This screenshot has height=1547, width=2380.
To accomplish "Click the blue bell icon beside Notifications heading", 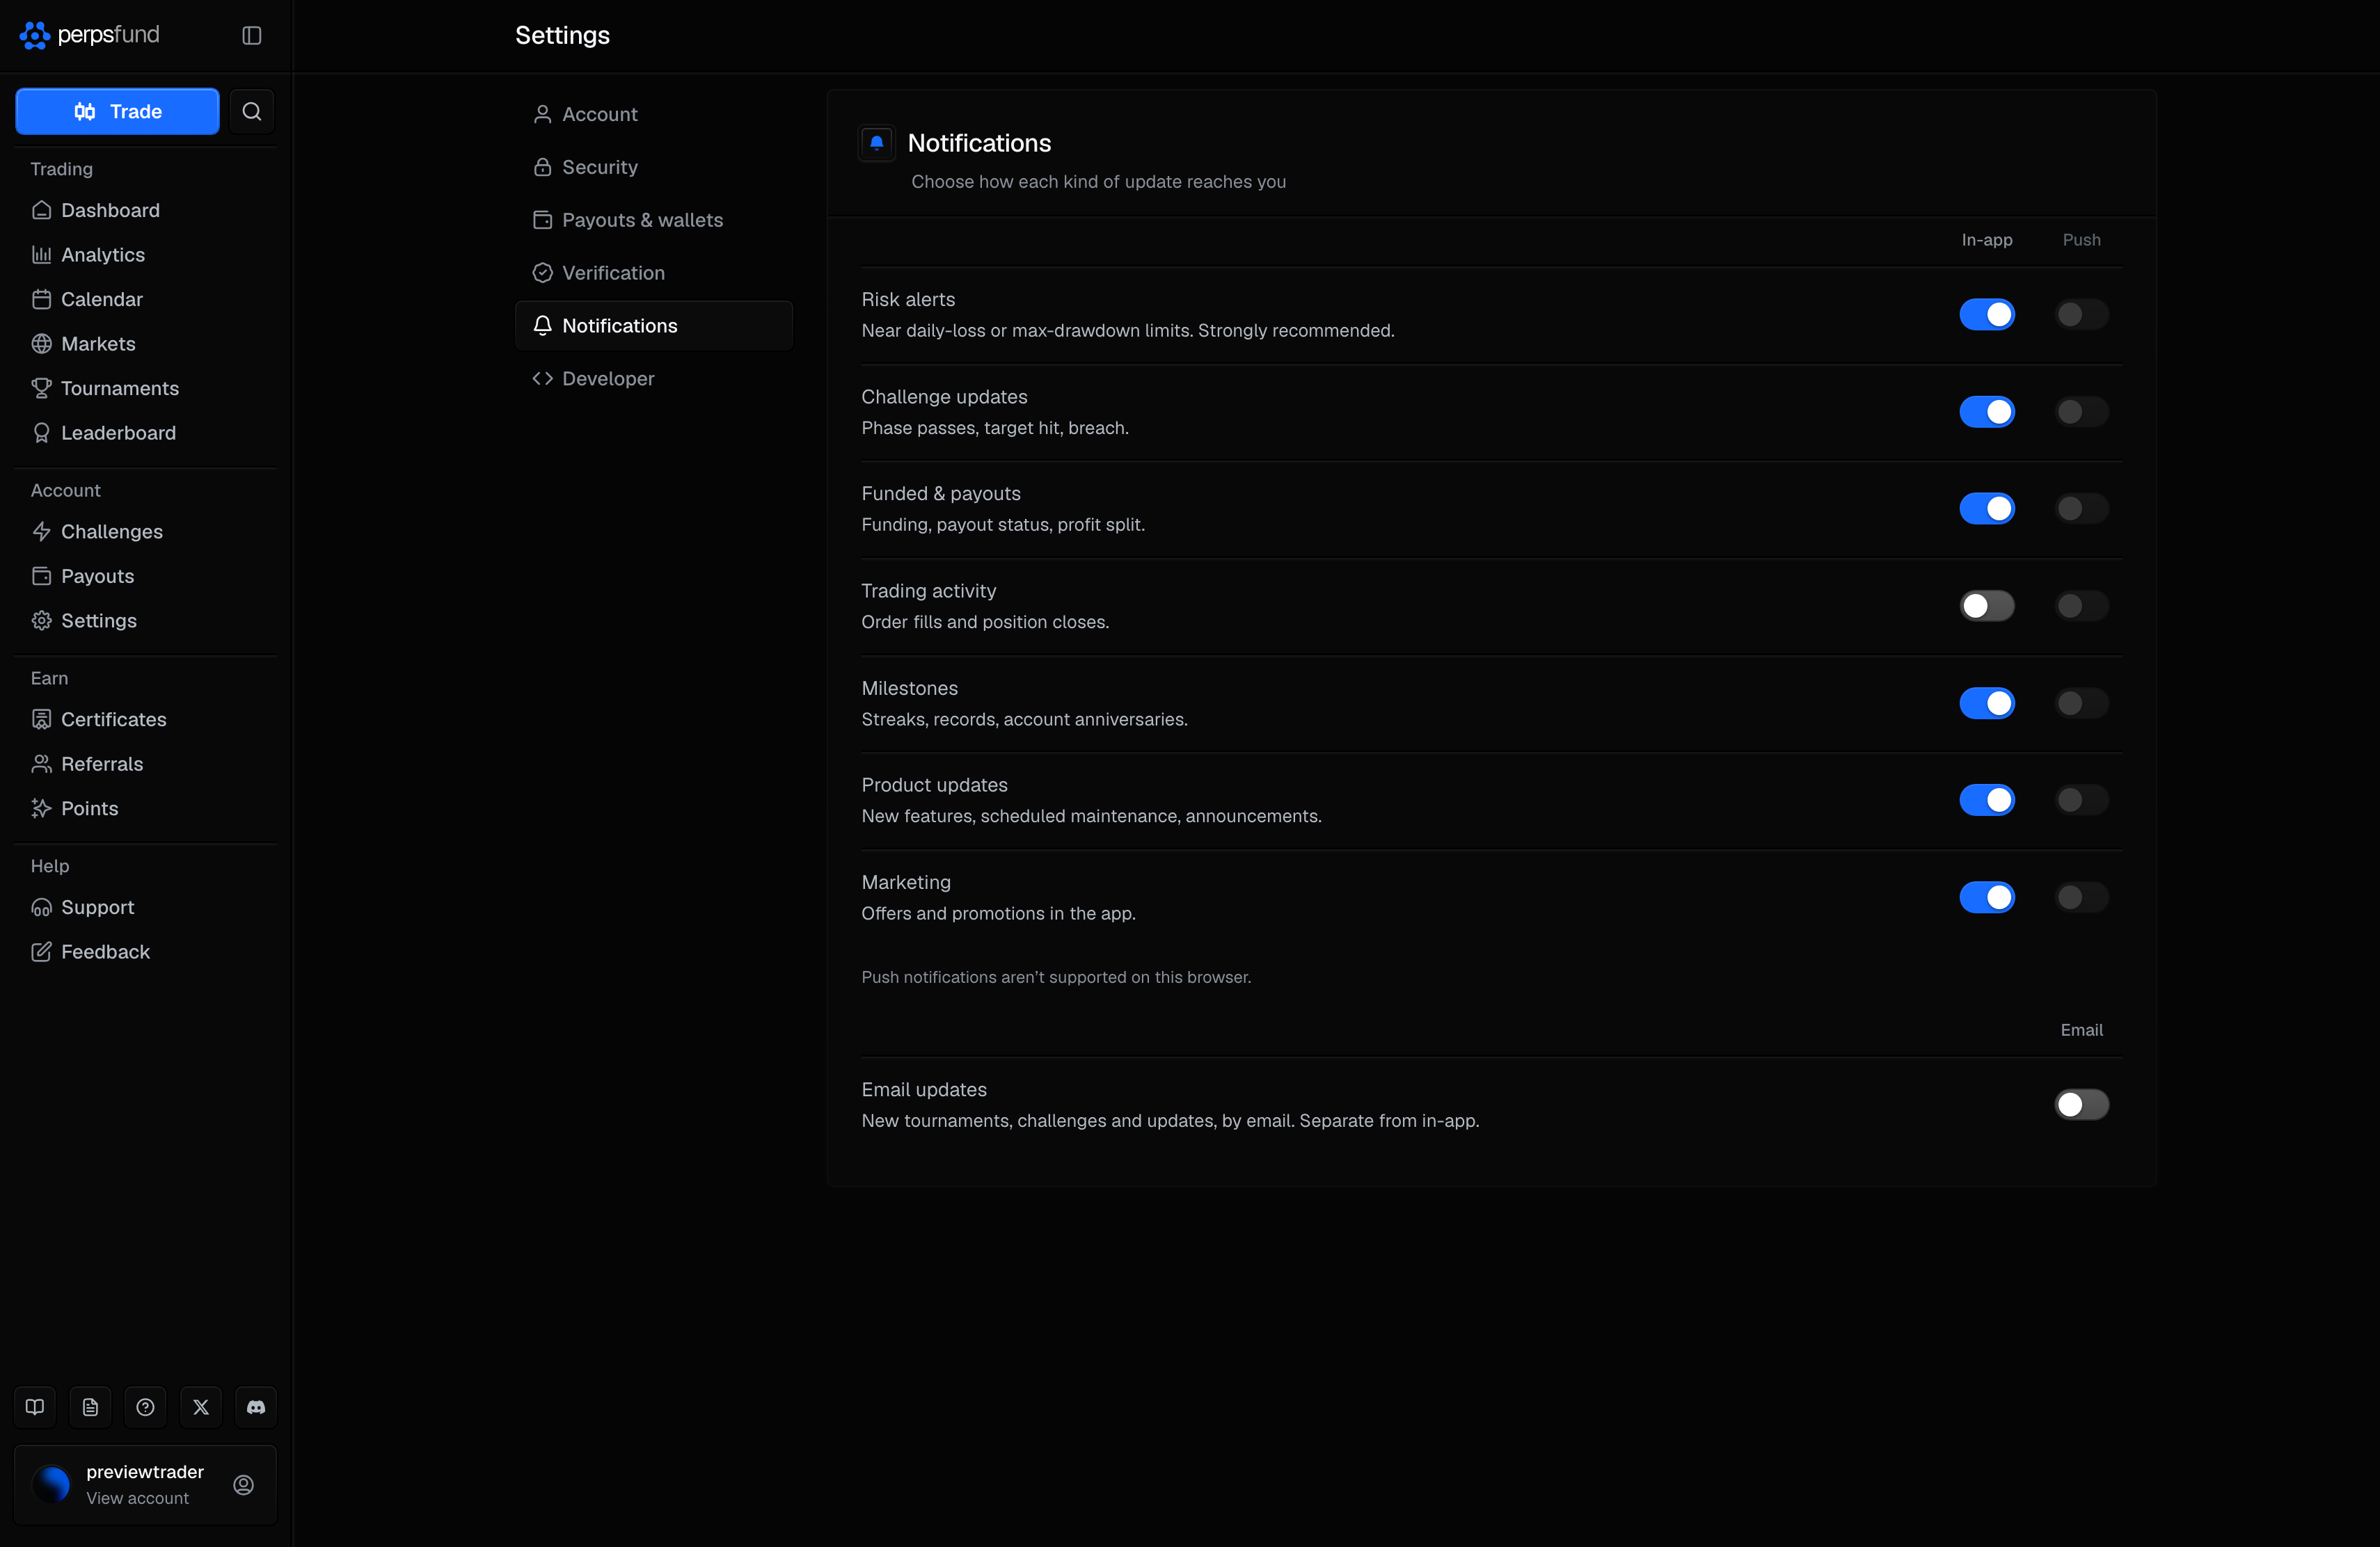I will click(x=877, y=143).
